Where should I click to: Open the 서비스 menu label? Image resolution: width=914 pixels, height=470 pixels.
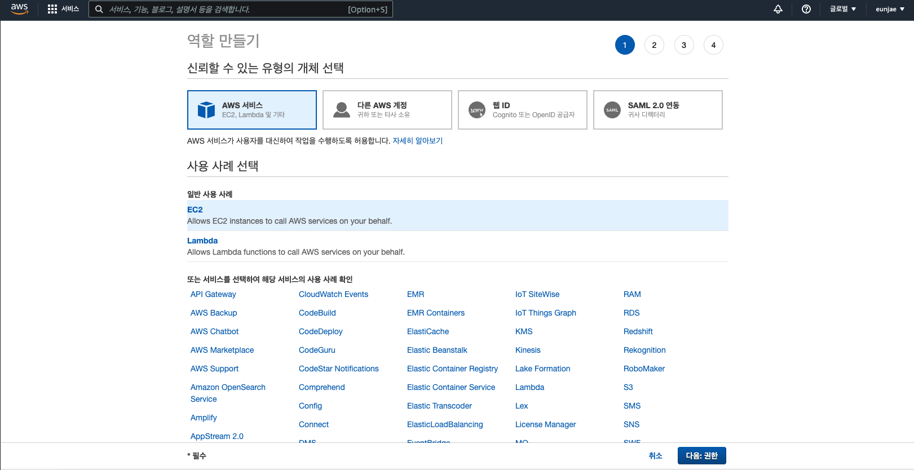pos(70,9)
